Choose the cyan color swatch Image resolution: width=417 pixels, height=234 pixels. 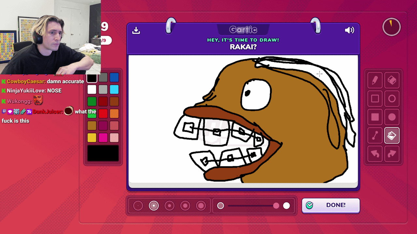coord(114,89)
